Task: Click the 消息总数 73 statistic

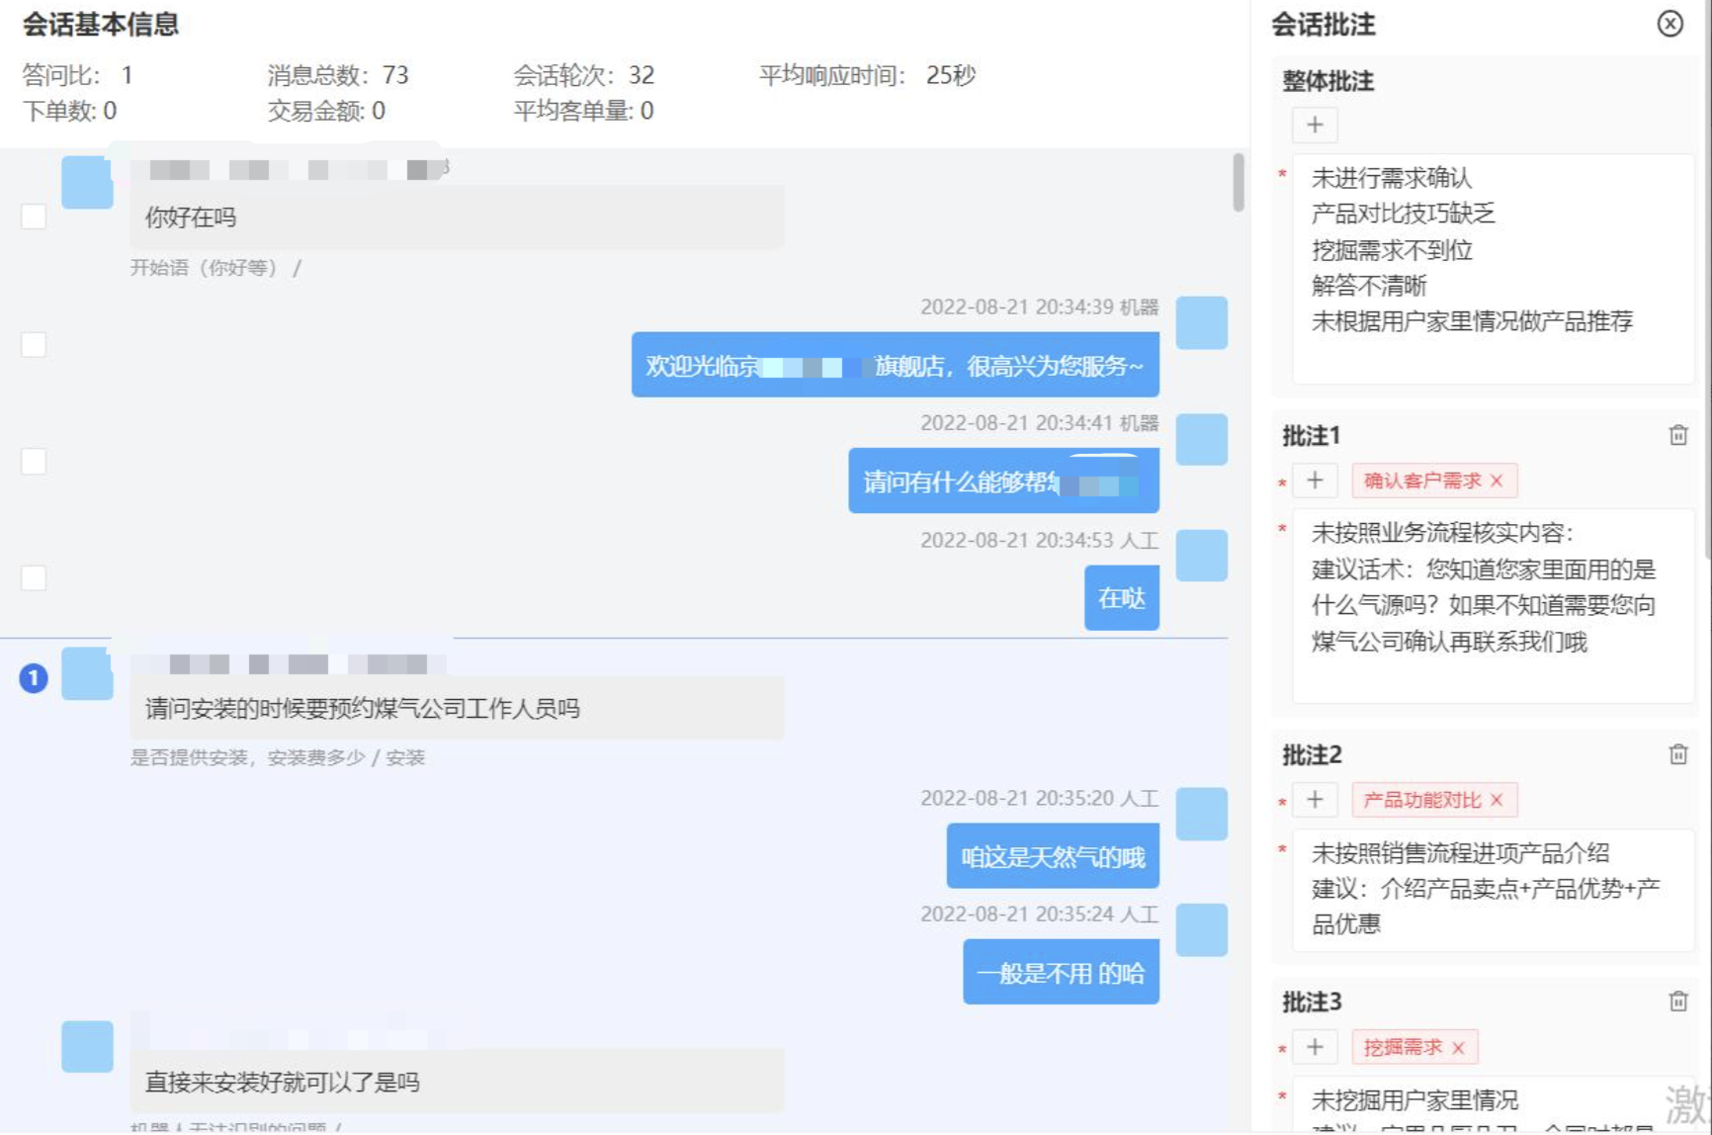Action: [338, 75]
